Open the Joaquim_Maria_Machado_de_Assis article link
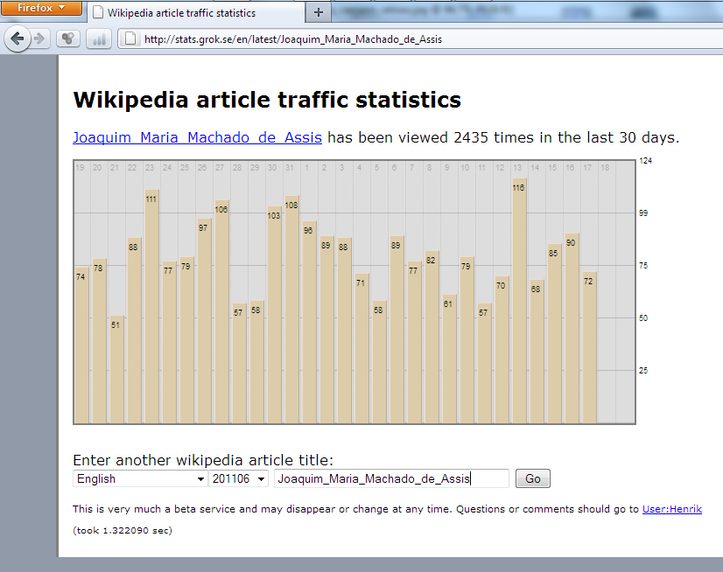The image size is (723, 572). [x=197, y=137]
